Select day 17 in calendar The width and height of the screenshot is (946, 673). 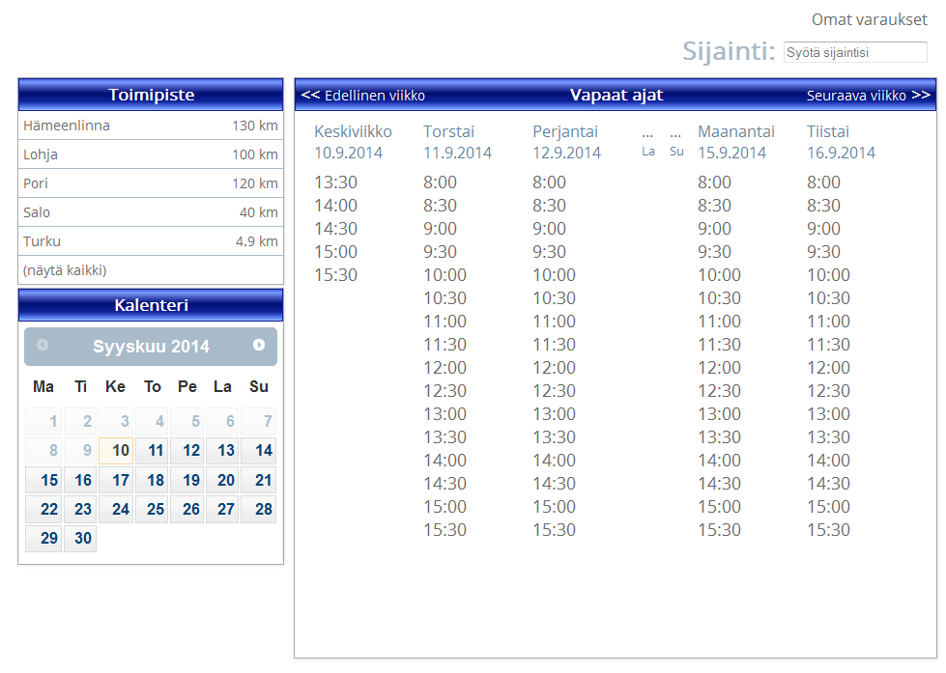(x=120, y=481)
